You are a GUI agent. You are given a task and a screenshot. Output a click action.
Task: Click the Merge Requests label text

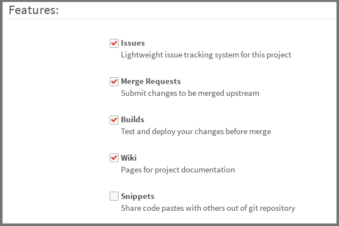tap(151, 82)
